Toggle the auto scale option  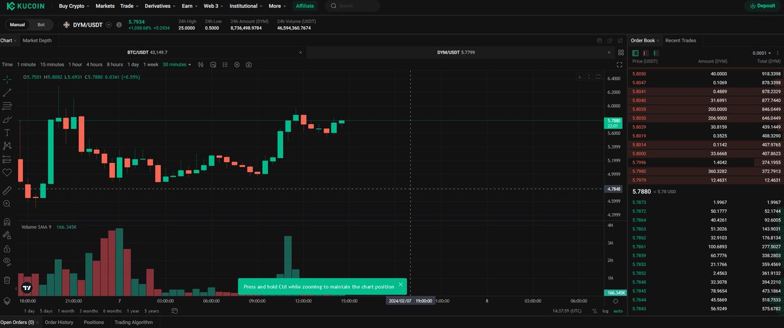pos(618,311)
